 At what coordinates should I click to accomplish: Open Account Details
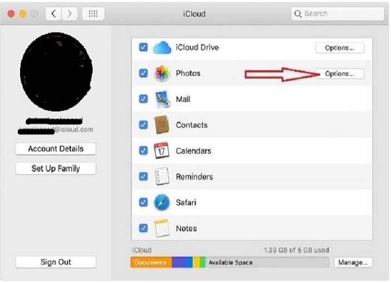56,149
